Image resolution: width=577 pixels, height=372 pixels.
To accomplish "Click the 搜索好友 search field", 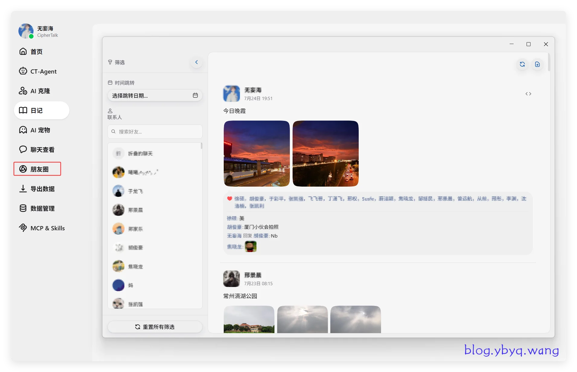I will pos(155,131).
